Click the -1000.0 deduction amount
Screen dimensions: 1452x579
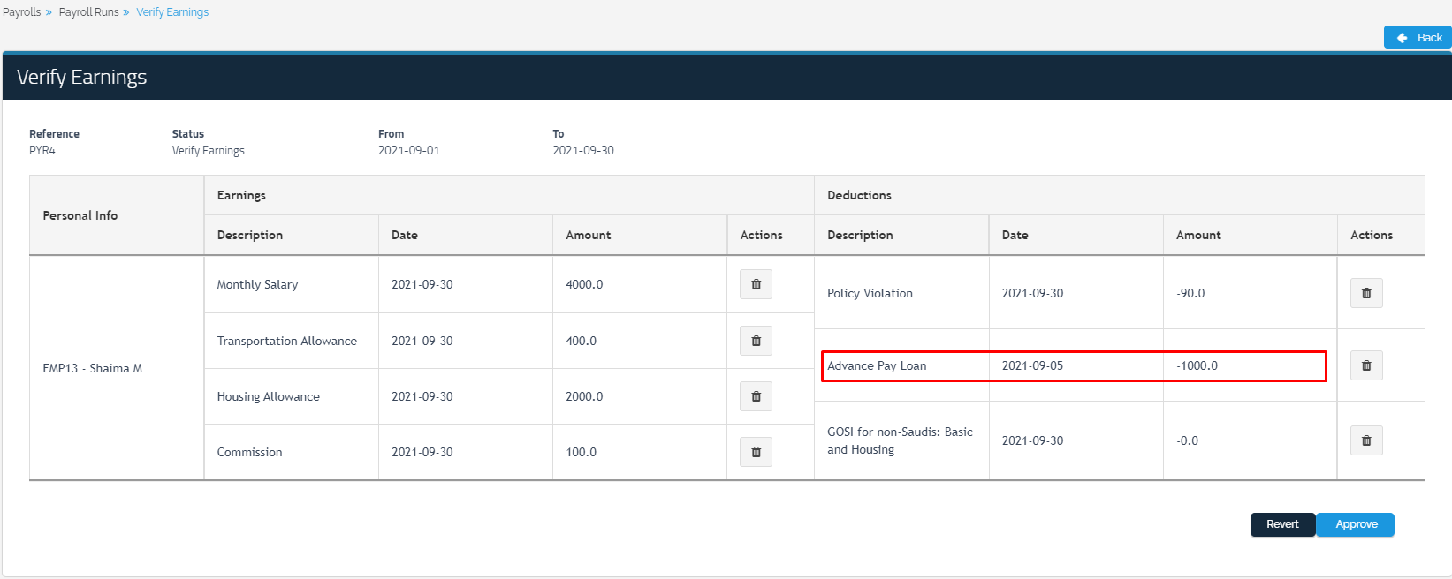pyautogui.click(x=1197, y=365)
